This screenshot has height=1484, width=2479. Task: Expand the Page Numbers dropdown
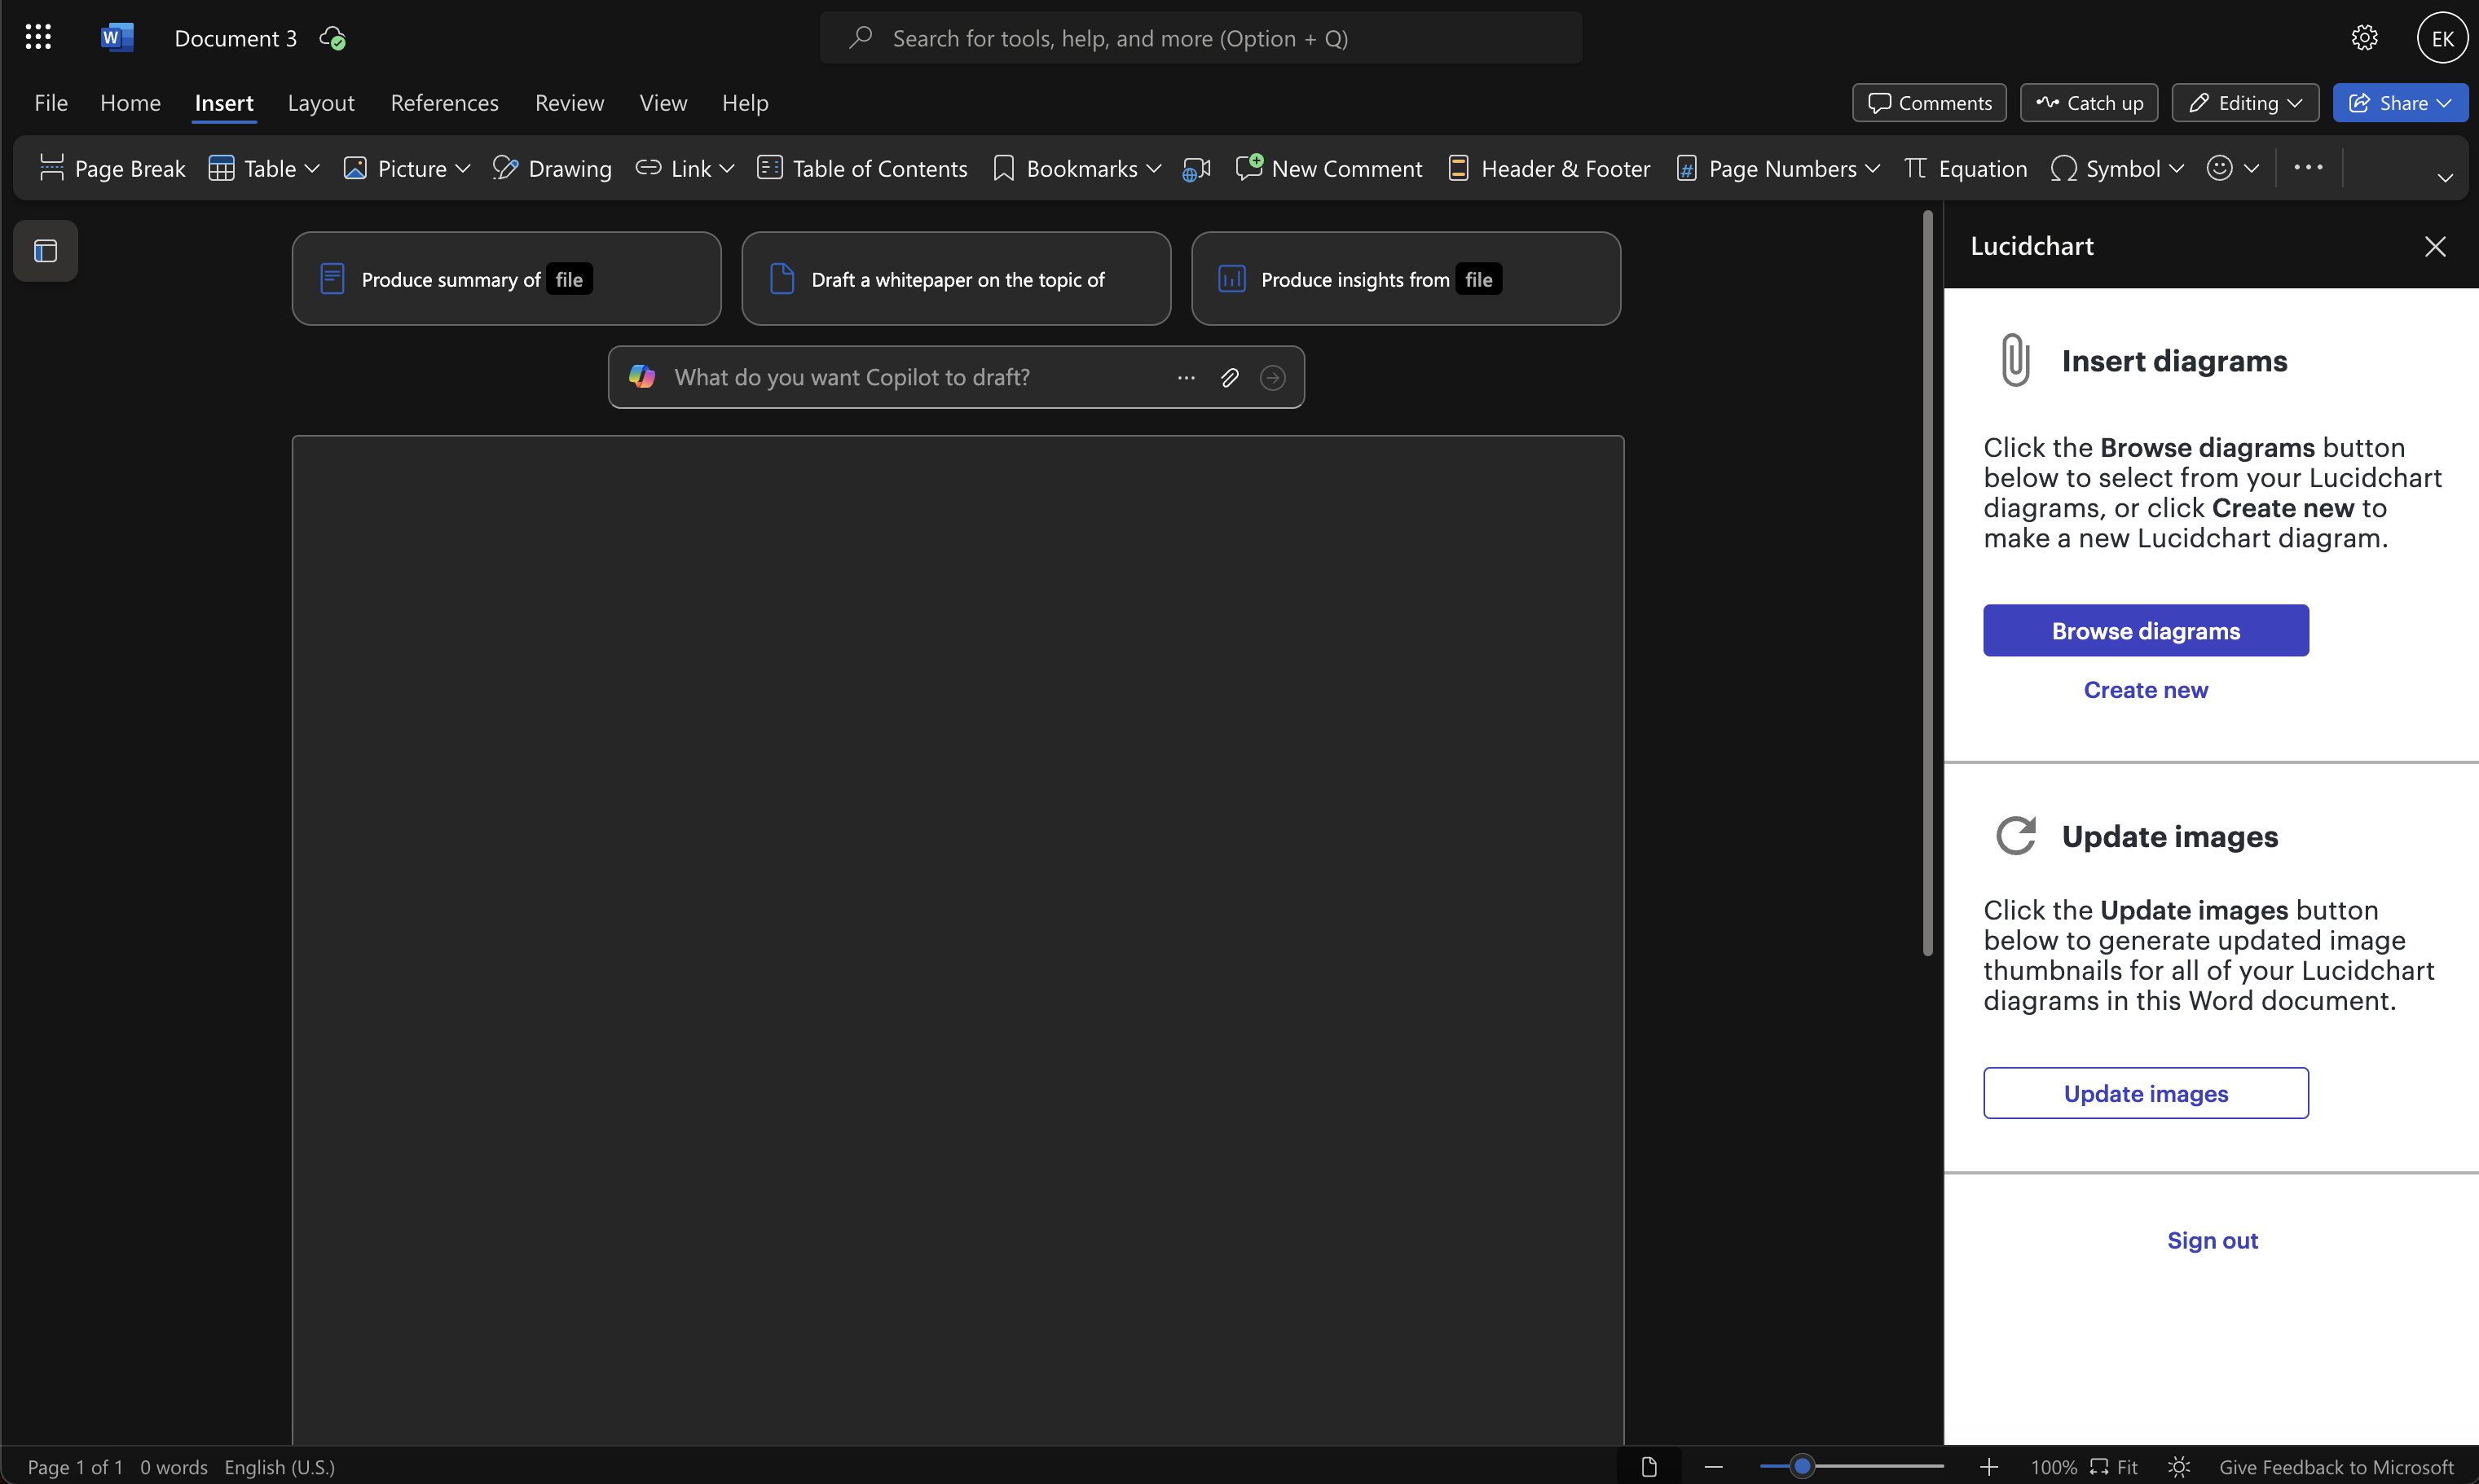point(1873,168)
